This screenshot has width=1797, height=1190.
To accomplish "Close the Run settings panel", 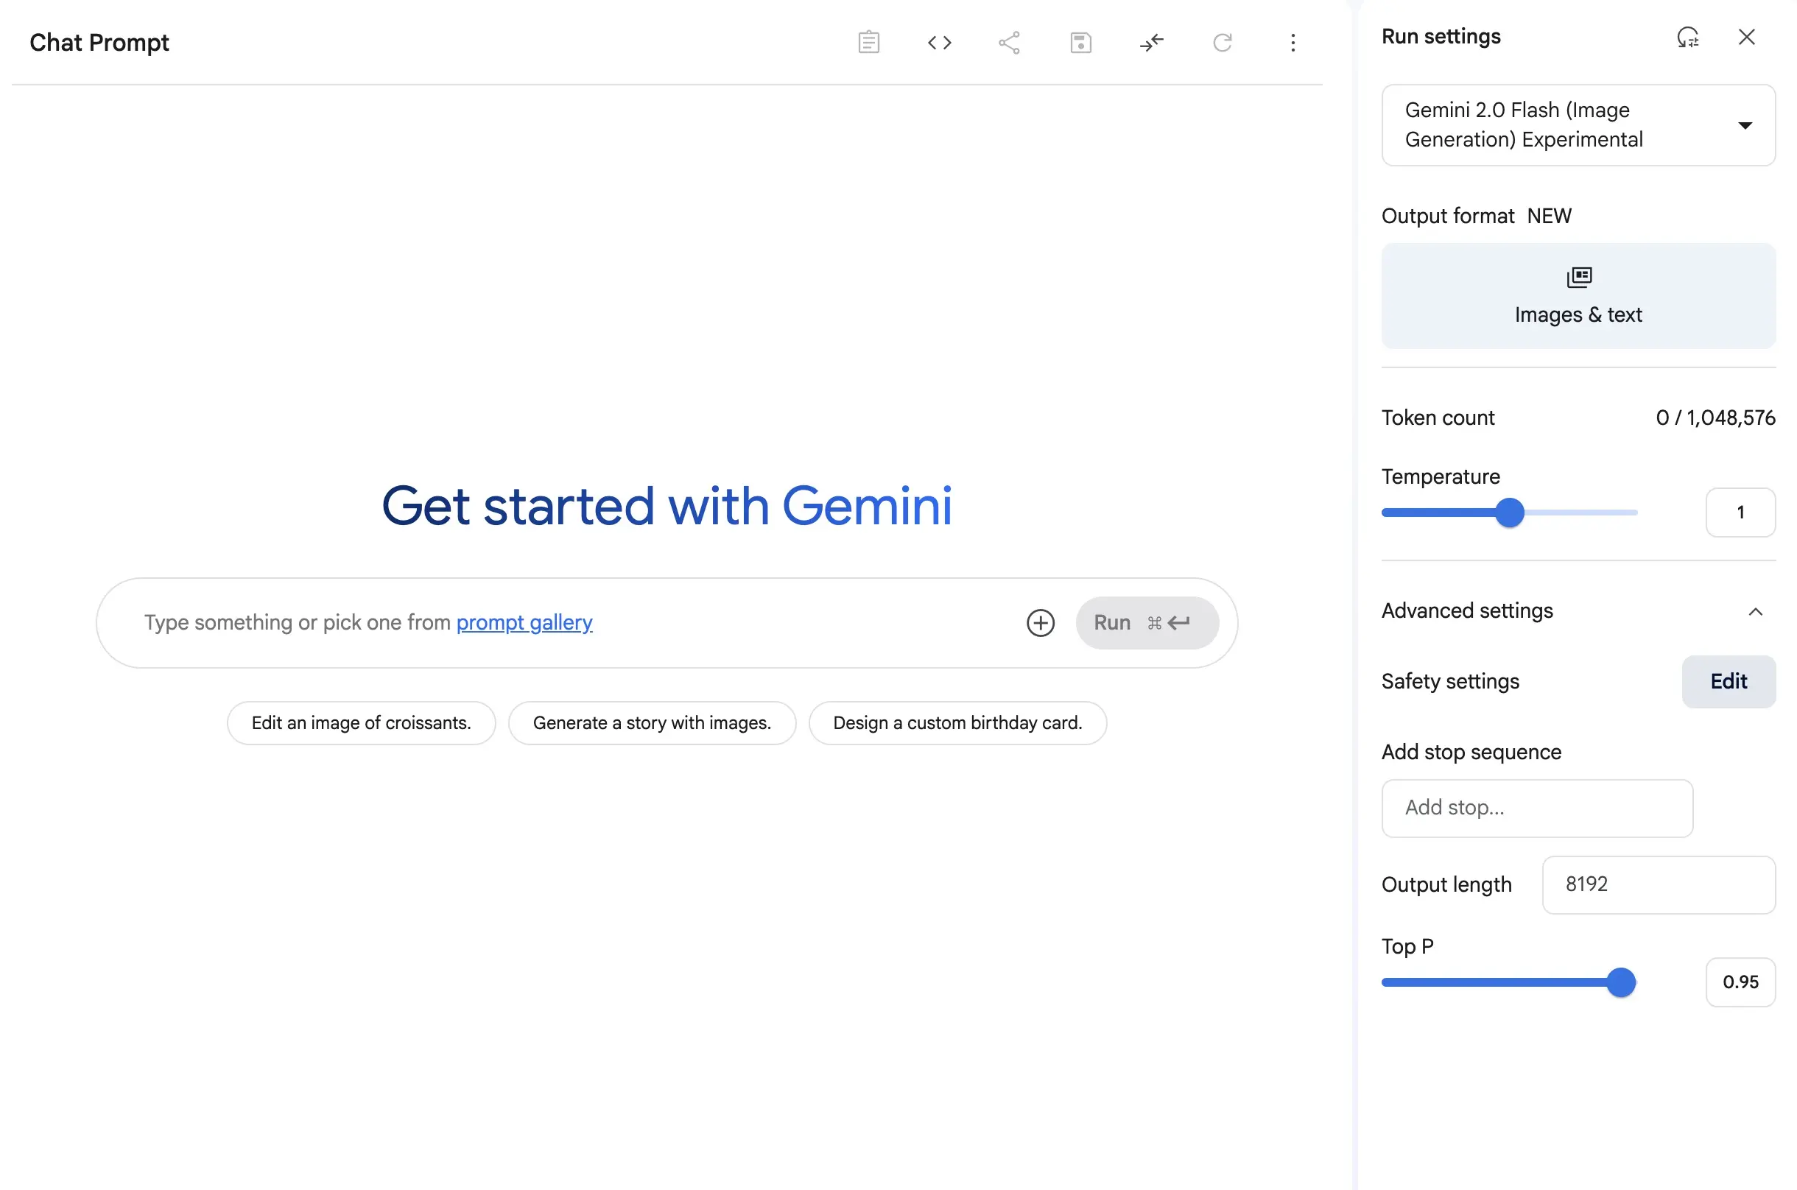I will (x=1746, y=36).
